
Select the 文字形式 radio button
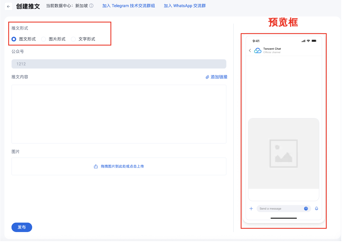[x=73, y=39]
